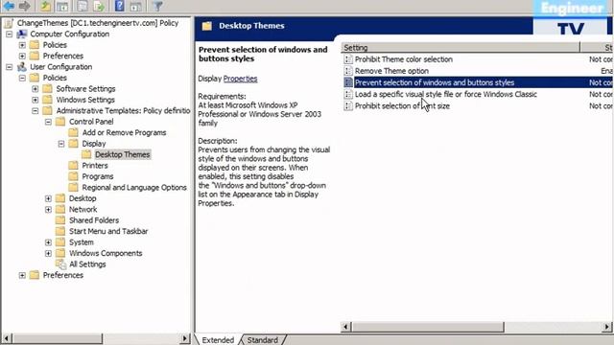The width and height of the screenshot is (614, 345).
Task: Open the Display Properties link
Action: coord(240,79)
